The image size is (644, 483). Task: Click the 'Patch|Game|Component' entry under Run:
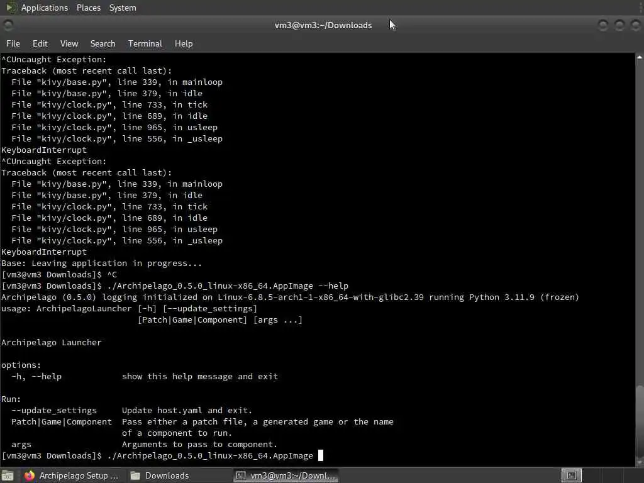point(62,422)
